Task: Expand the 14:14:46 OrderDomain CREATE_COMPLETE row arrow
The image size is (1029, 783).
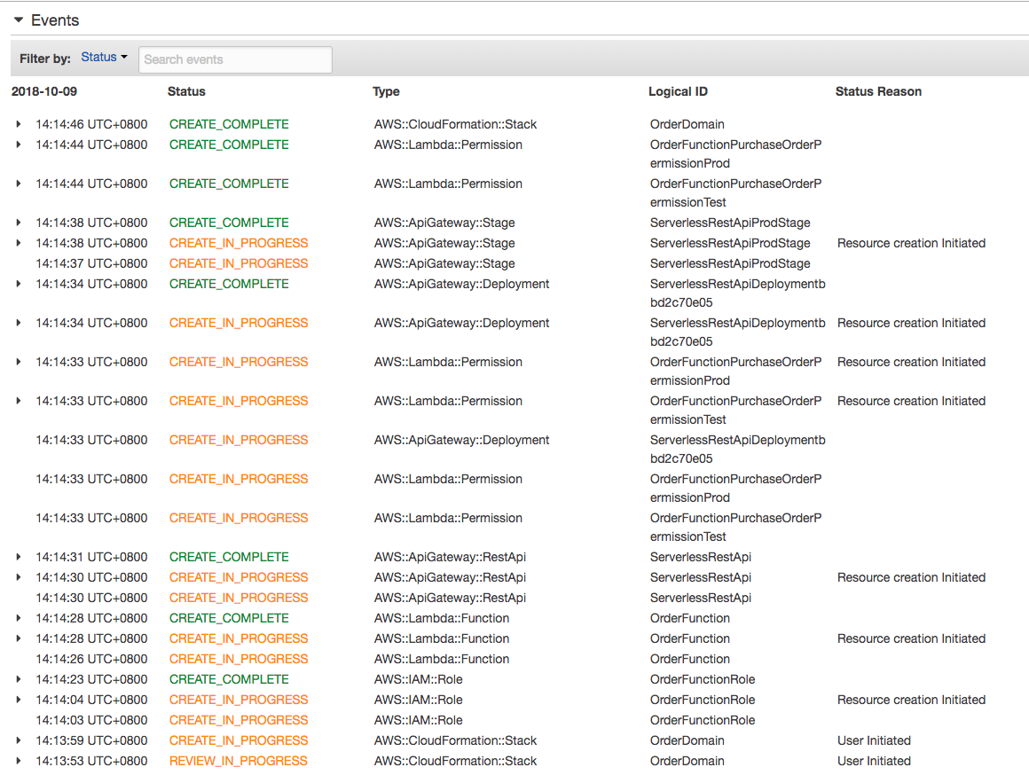Action: [x=18, y=125]
